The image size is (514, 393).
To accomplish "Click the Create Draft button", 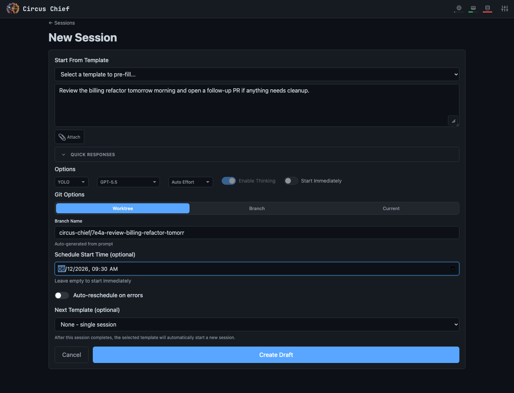I will click(276, 355).
